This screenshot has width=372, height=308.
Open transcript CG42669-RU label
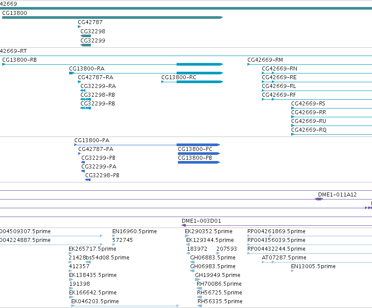pyautogui.click(x=309, y=121)
